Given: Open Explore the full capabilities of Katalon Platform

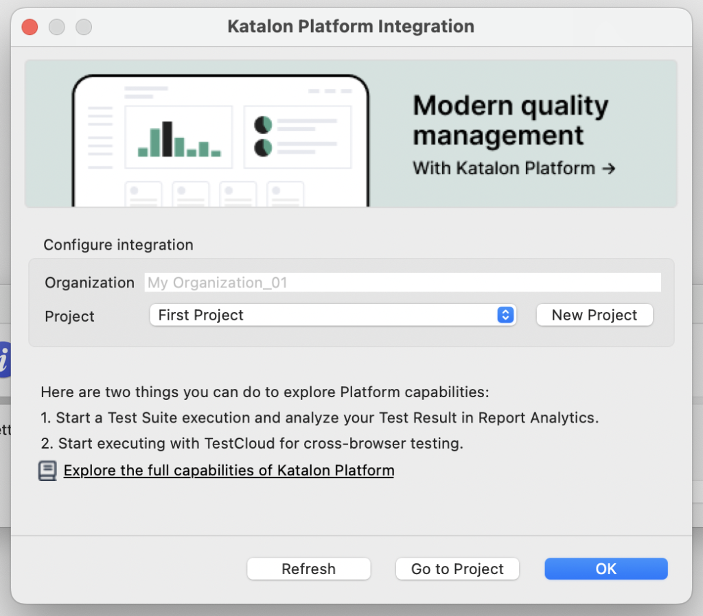Looking at the screenshot, I should (229, 471).
